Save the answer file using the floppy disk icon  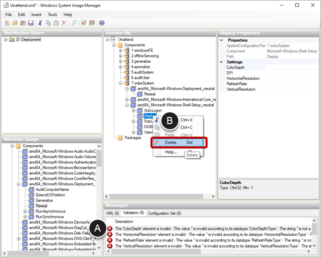tap(31, 23)
